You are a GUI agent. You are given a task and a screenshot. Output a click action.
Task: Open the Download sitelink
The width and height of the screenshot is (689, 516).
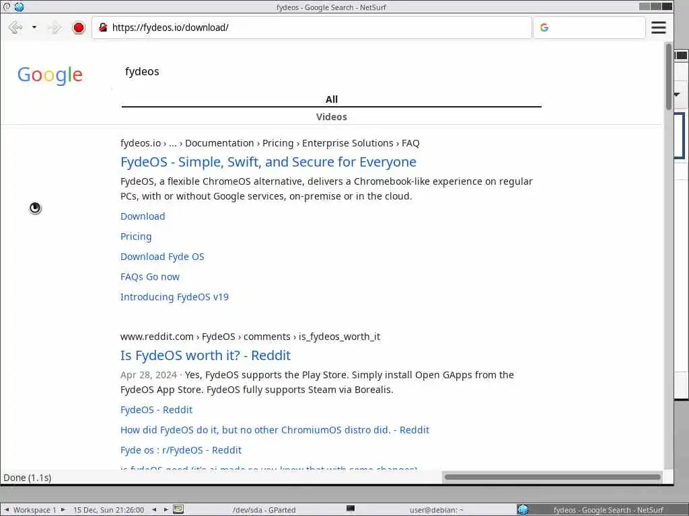tap(143, 216)
